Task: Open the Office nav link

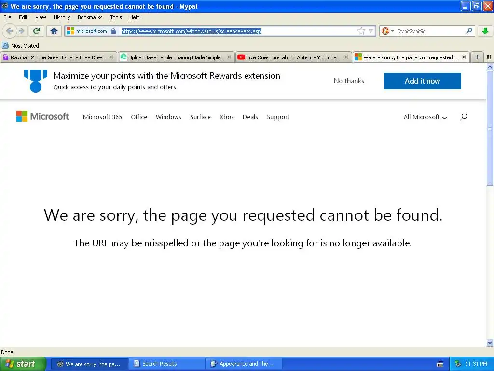Action: 139,117
